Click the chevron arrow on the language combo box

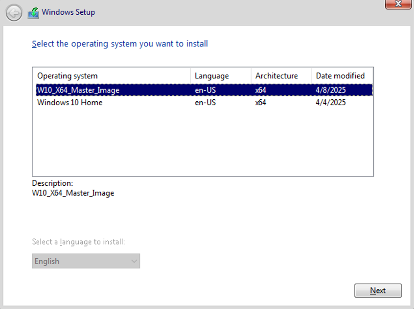(134, 261)
